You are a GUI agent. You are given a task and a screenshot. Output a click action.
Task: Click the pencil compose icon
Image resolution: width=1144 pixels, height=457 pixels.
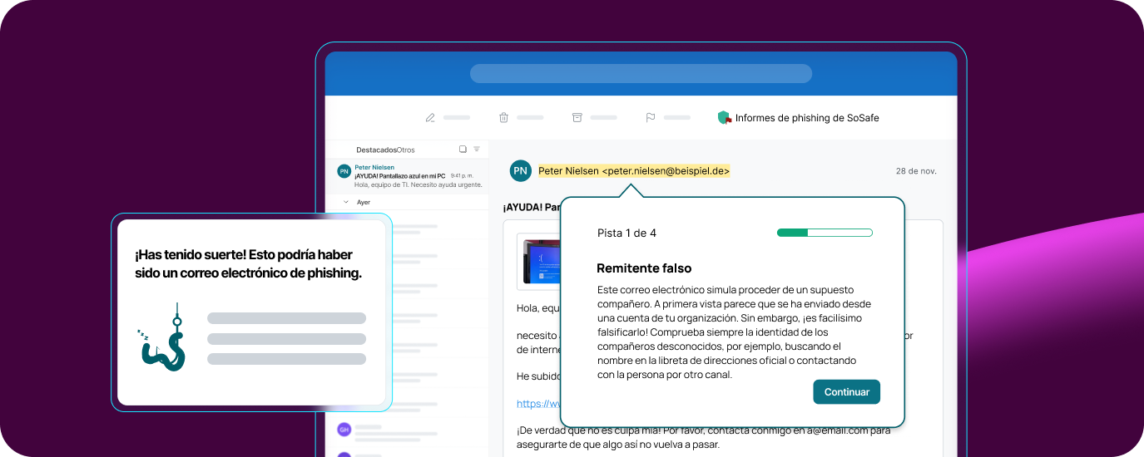tap(430, 118)
